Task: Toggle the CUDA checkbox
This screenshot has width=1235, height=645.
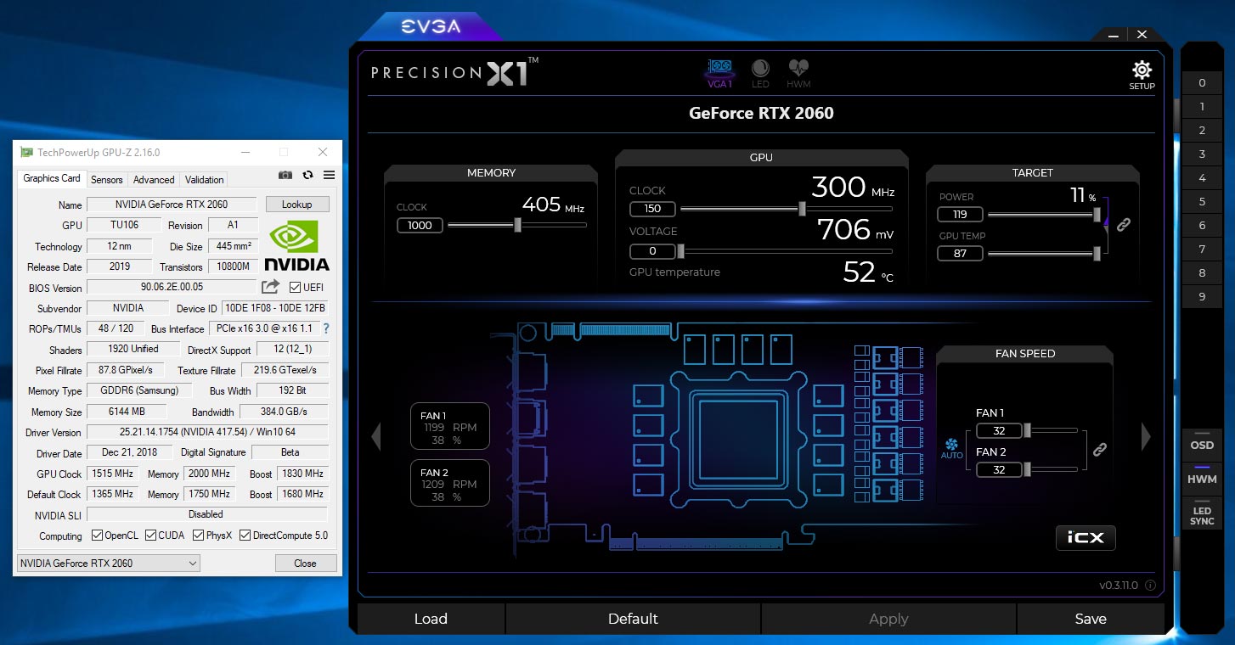Action: [150, 536]
